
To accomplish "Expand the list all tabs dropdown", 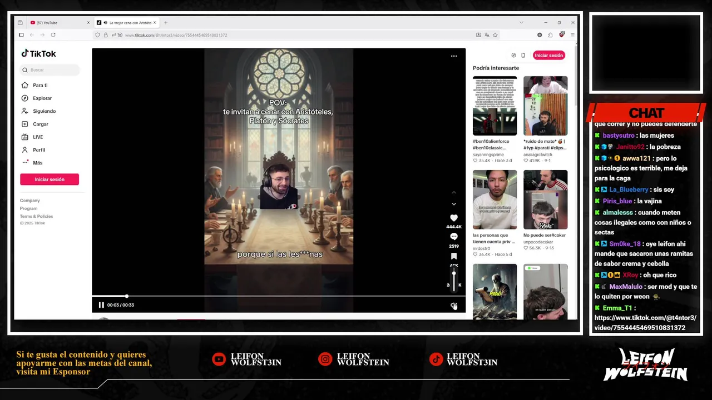I will click(x=521, y=23).
